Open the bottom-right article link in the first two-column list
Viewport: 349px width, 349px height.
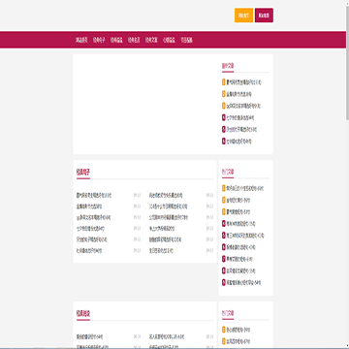pyautogui.click(x=161, y=251)
